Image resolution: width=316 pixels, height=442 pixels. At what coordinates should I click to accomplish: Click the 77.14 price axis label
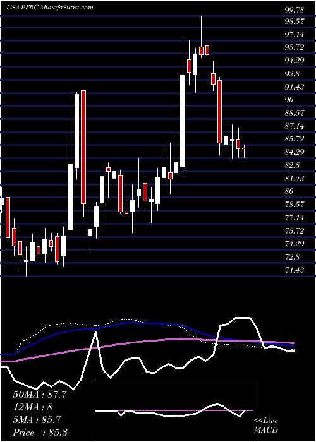point(295,218)
